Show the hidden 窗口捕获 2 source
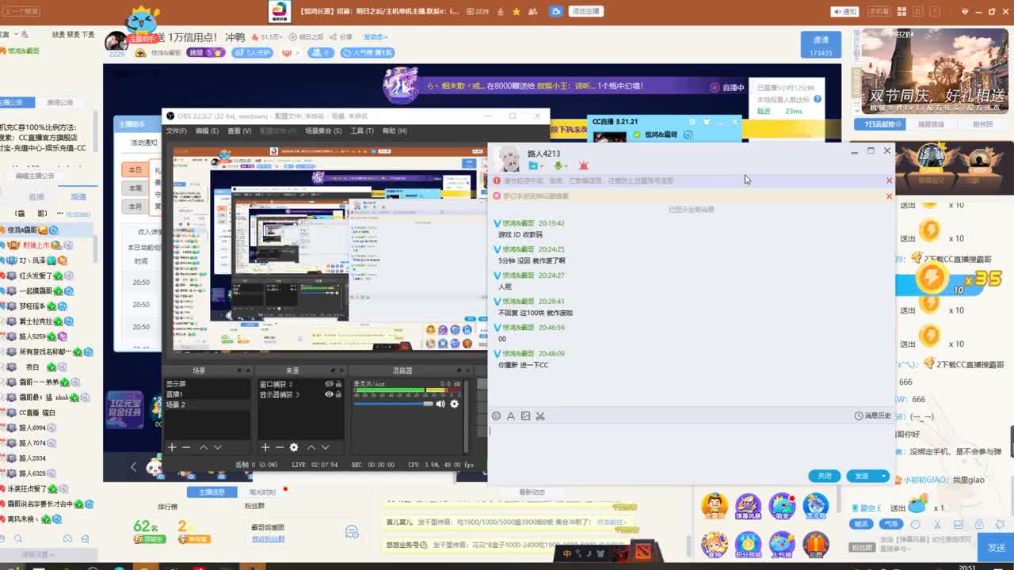Viewport: 1014px width, 570px height. click(x=329, y=384)
